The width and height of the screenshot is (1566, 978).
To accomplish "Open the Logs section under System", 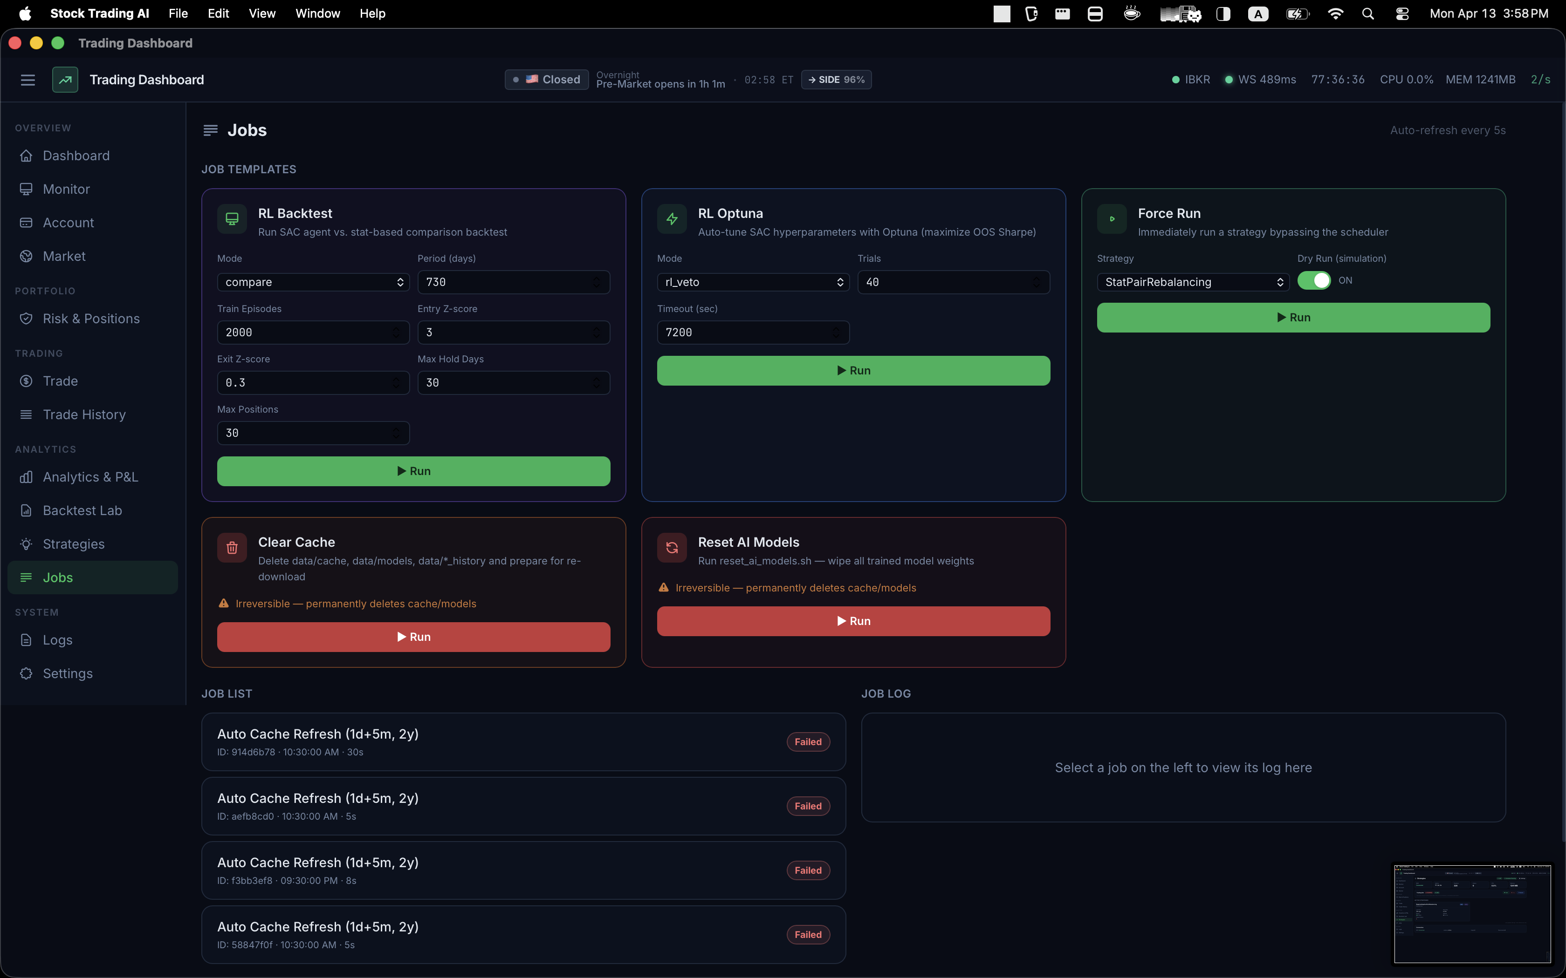I will (58, 639).
